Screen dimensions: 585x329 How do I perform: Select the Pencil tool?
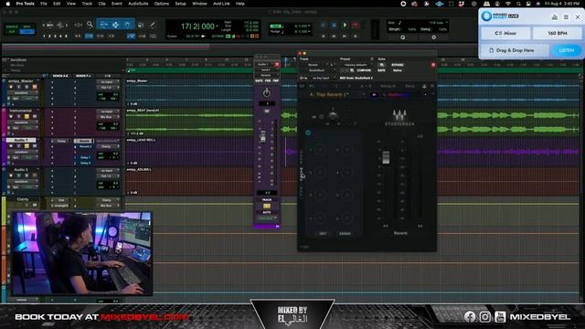pos(153,25)
